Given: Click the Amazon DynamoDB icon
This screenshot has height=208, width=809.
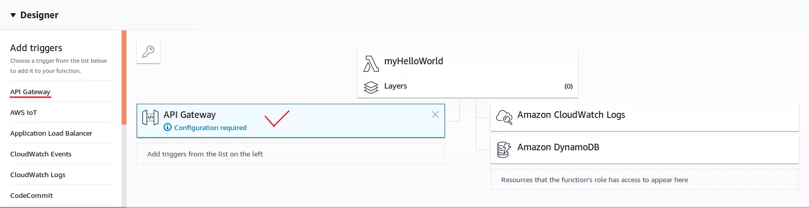Looking at the screenshot, I should [504, 149].
